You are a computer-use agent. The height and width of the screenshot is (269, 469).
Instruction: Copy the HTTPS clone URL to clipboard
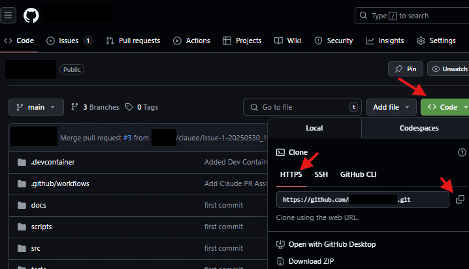[x=460, y=199]
